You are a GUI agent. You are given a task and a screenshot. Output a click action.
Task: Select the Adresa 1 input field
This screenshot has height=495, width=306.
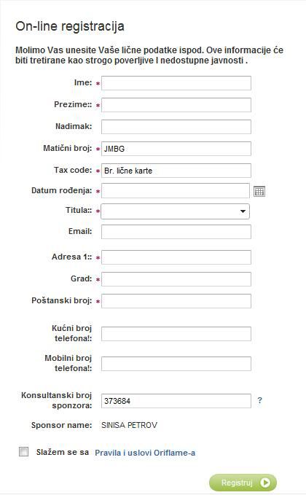coord(176,257)
